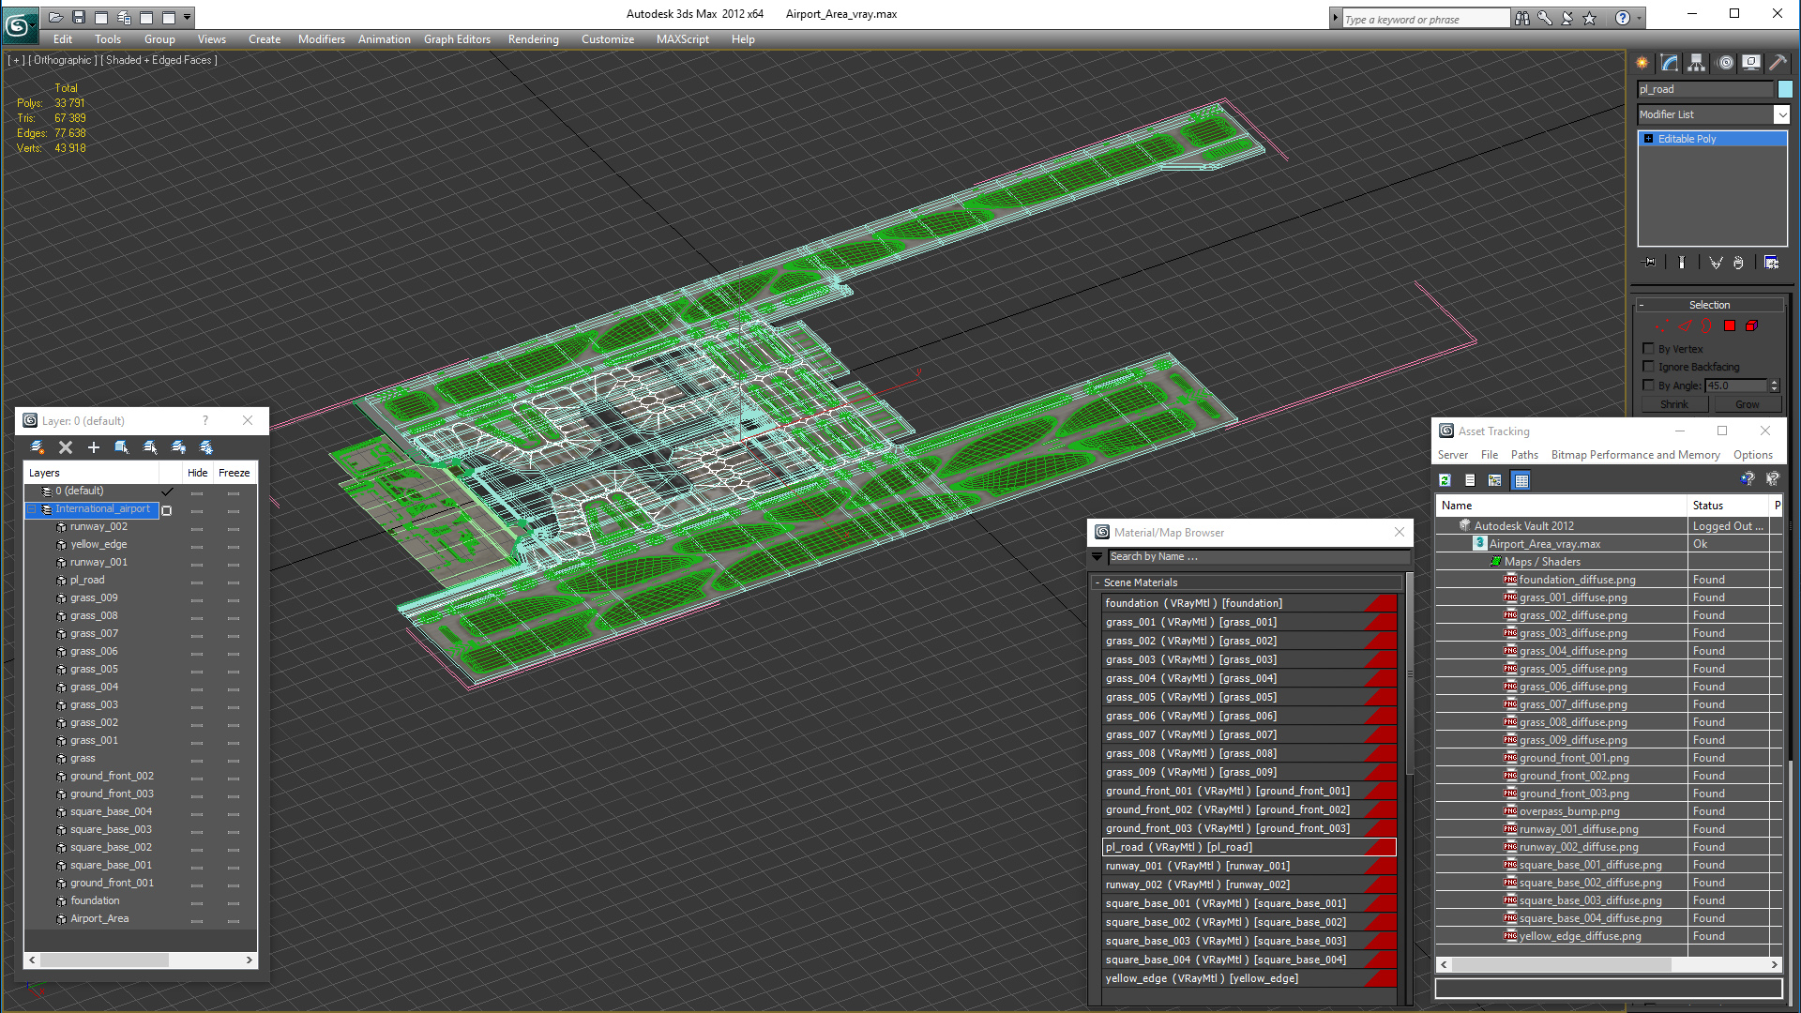The width and height of the screenshot is (1801, 1013).
Task: Click Status Log icon in Asset Tracking
Action: pyautogui.click(x=1470, y=480)
